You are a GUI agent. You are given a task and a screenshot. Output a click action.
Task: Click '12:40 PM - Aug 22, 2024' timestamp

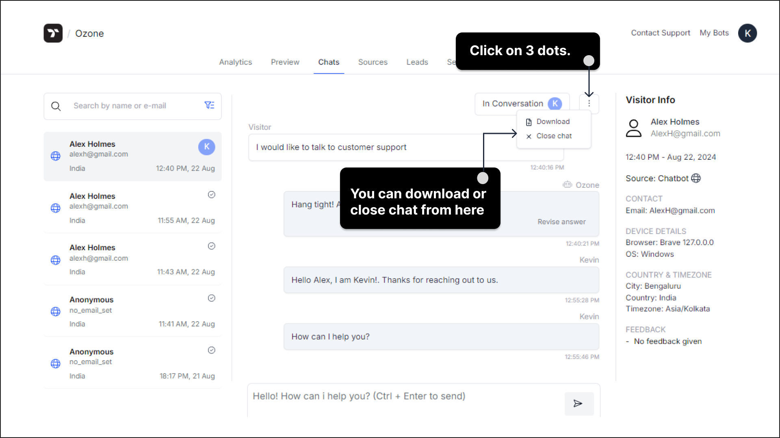[x=671, y=157]
